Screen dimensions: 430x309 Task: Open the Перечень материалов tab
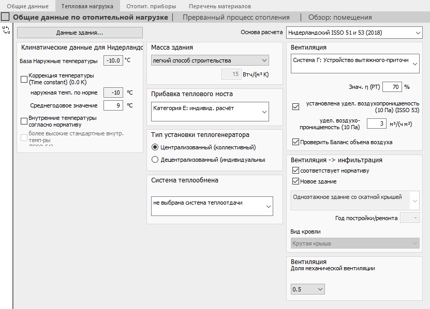pos(220,6)
